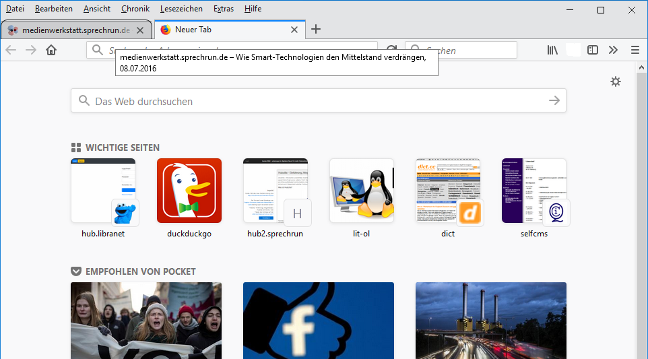Click the Home button in the toolbar
The width and height of the screenshot is (648, 359).
click(51, 50)
